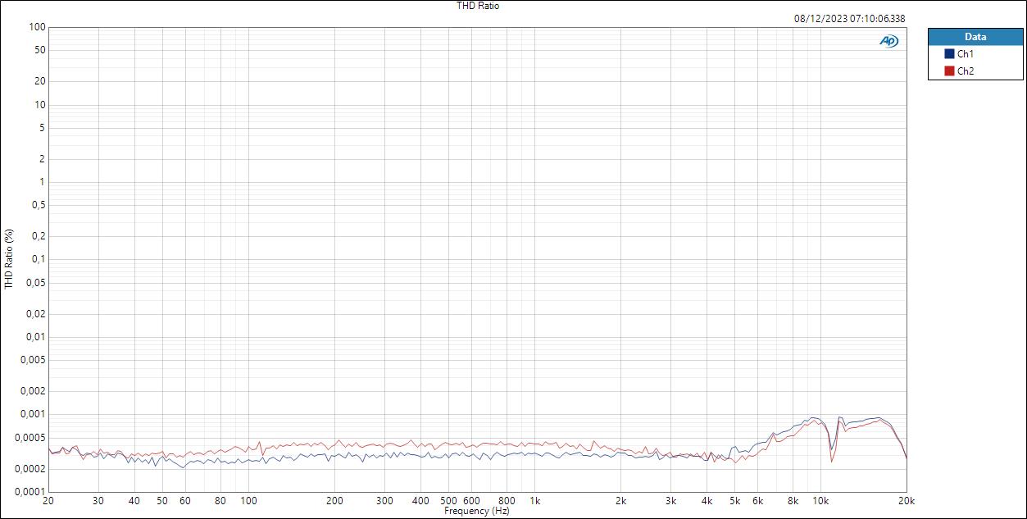Click the Data legend header bar
Image resolution: width=1027 pixels, height=519 pixels.
coord(975,37)
